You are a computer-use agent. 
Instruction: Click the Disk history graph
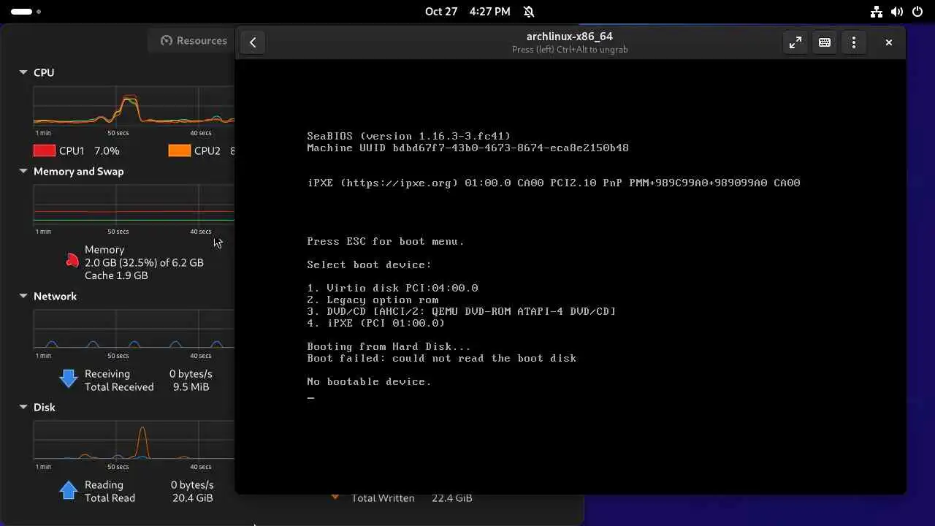coord(134,441)
